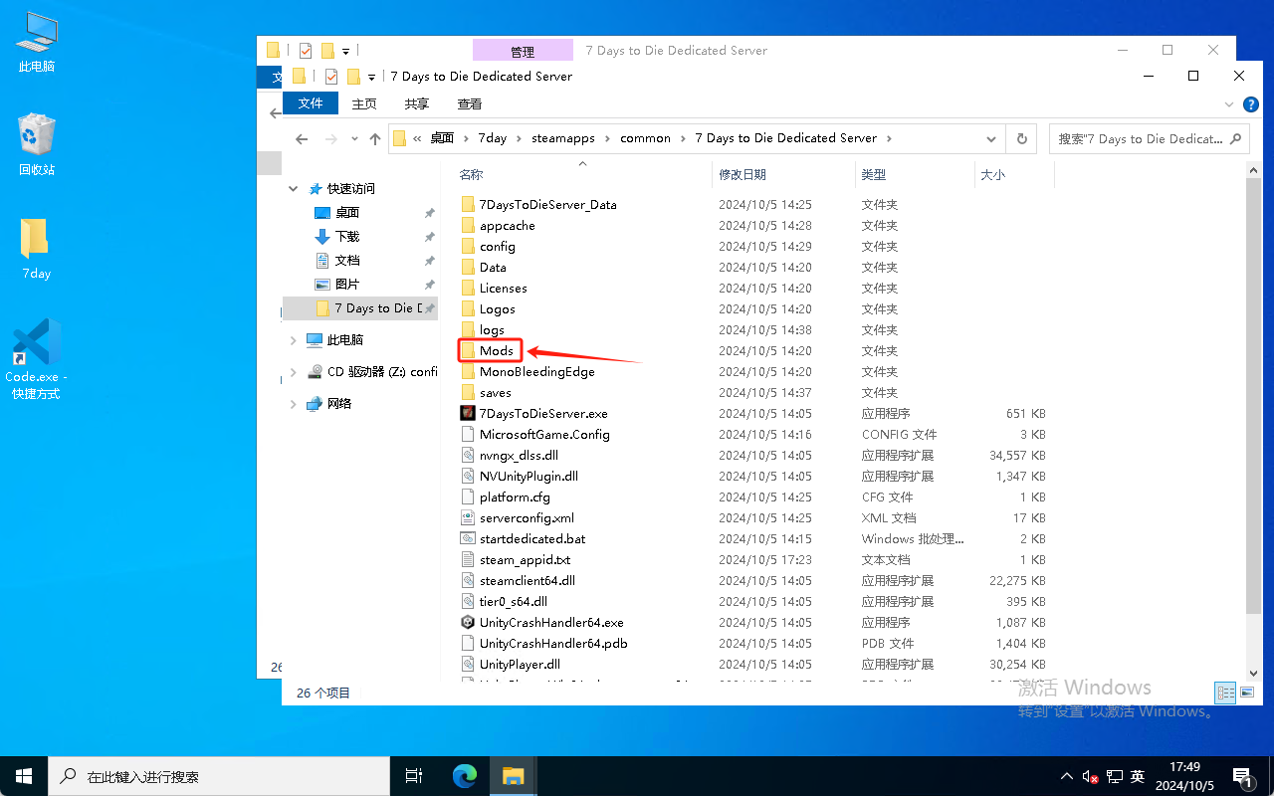
Task: Select the Logos folder
Action: 497,308
